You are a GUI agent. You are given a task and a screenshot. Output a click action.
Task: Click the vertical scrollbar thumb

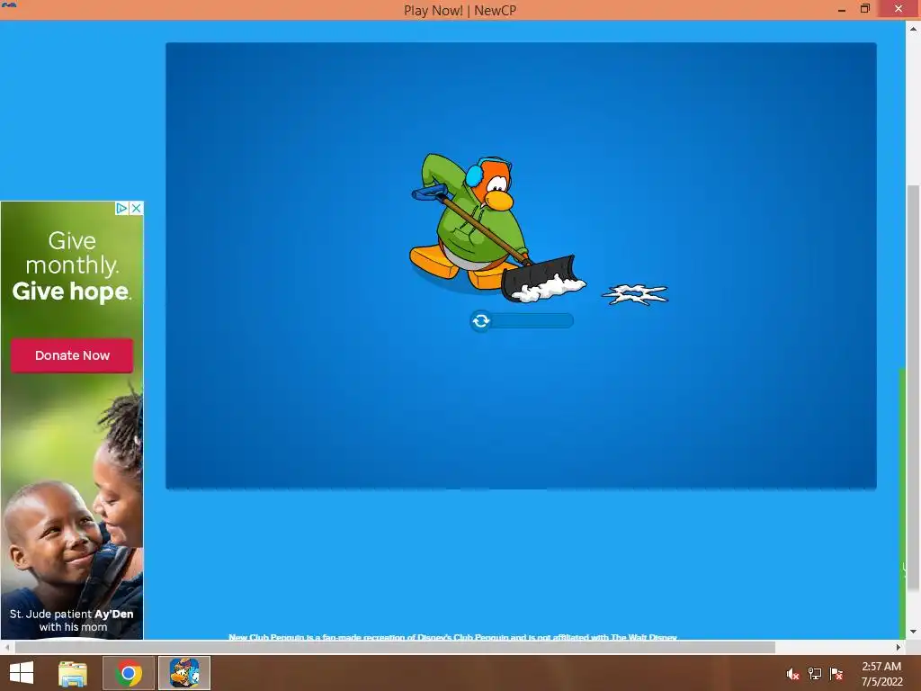coord(913,388)
